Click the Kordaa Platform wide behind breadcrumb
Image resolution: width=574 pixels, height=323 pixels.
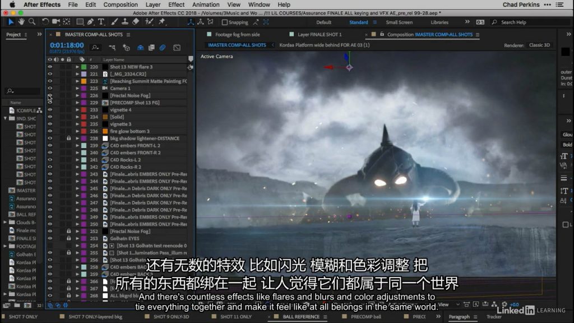pyautogui.click(x=325, y=45)
